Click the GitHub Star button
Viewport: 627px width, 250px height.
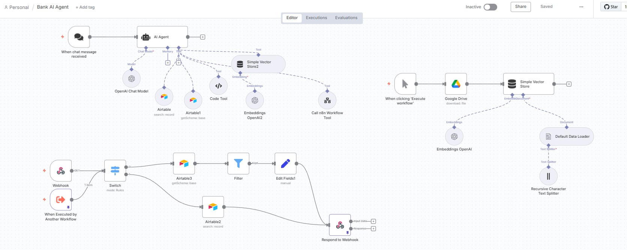coord(611,7)
